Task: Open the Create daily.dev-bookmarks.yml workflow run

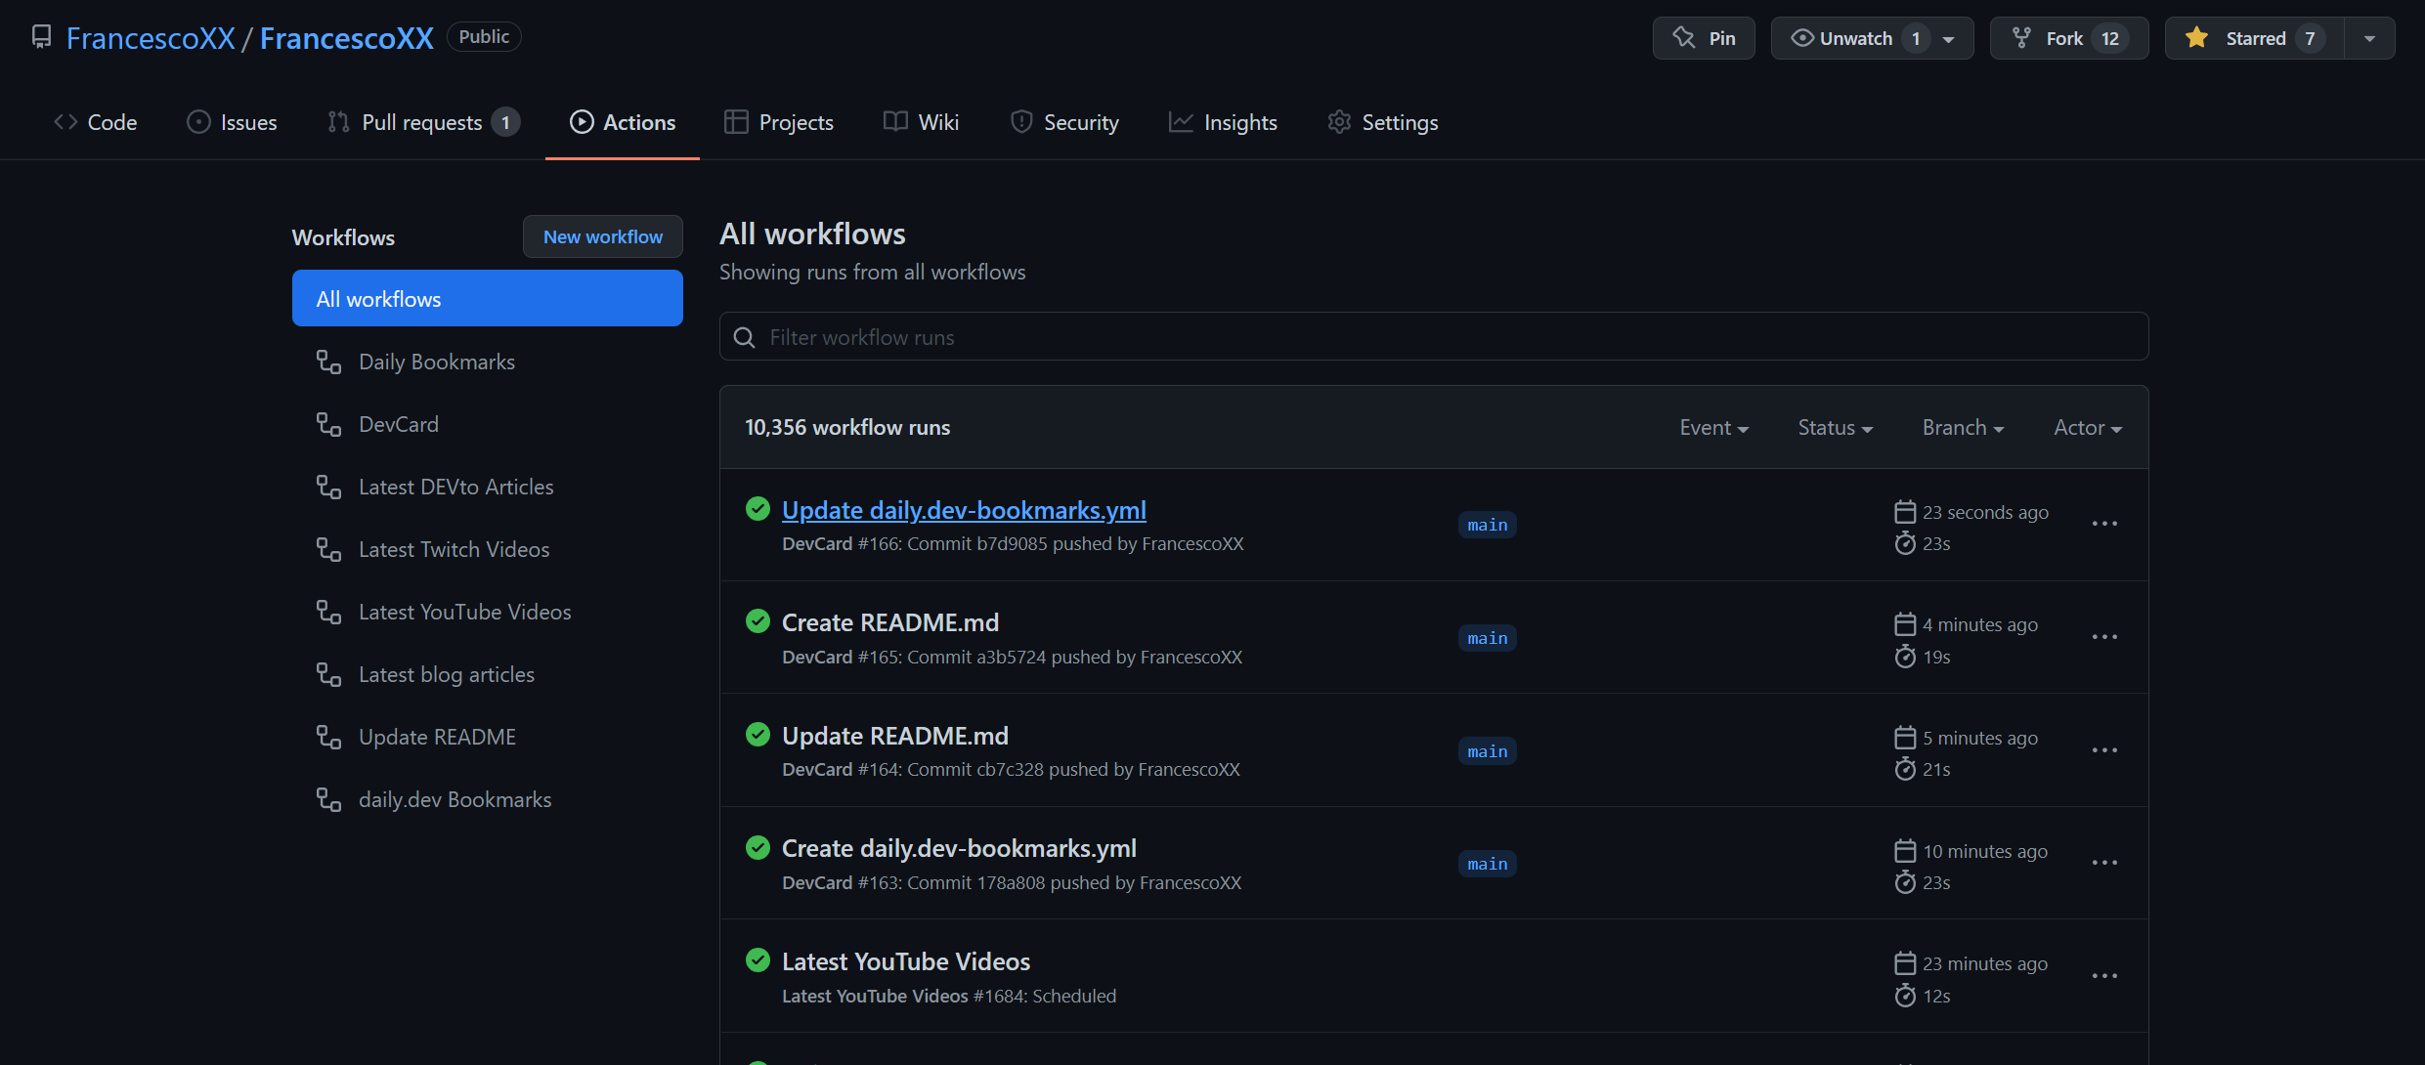Action: click(x=959, y=848)
